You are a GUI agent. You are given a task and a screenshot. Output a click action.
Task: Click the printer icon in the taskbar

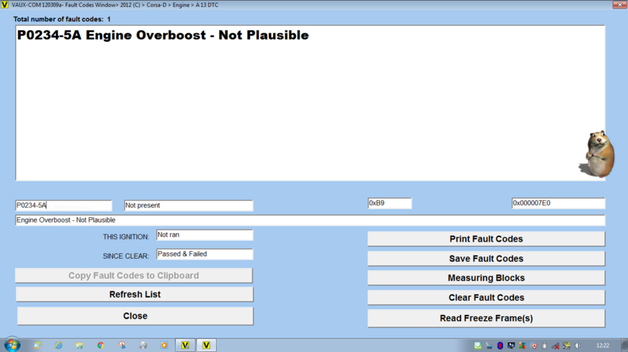(x=143, y=345)
